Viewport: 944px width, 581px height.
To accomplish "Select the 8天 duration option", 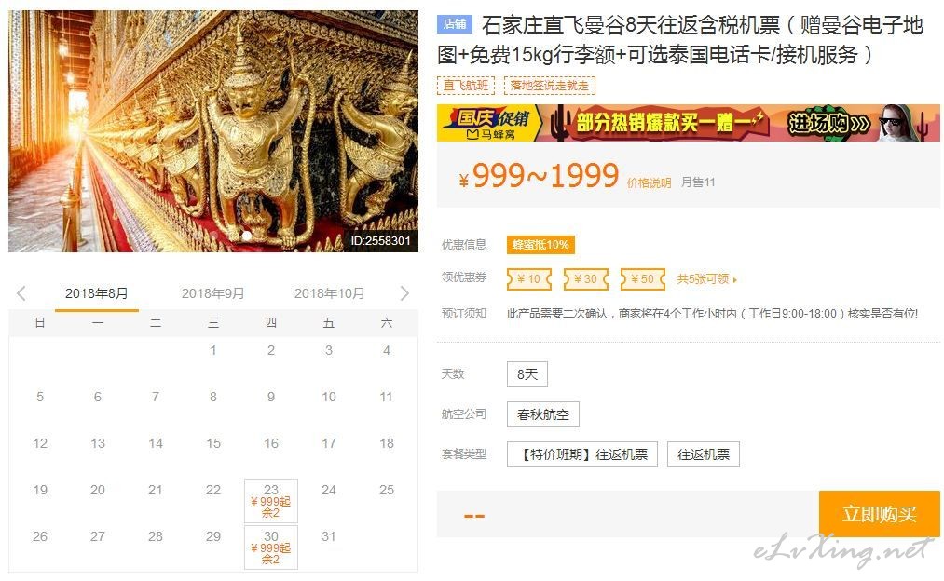I will pos(527,374).
